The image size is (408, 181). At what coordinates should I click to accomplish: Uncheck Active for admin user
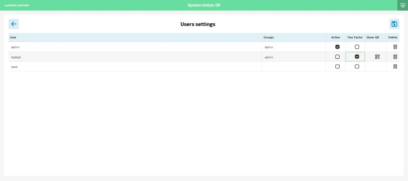(x=337, y=47)
